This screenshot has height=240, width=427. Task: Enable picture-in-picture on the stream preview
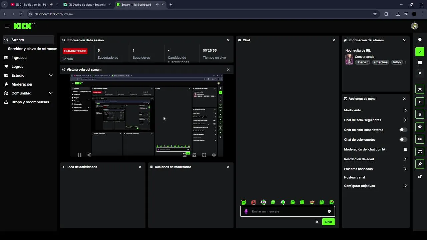click(184, 155)
